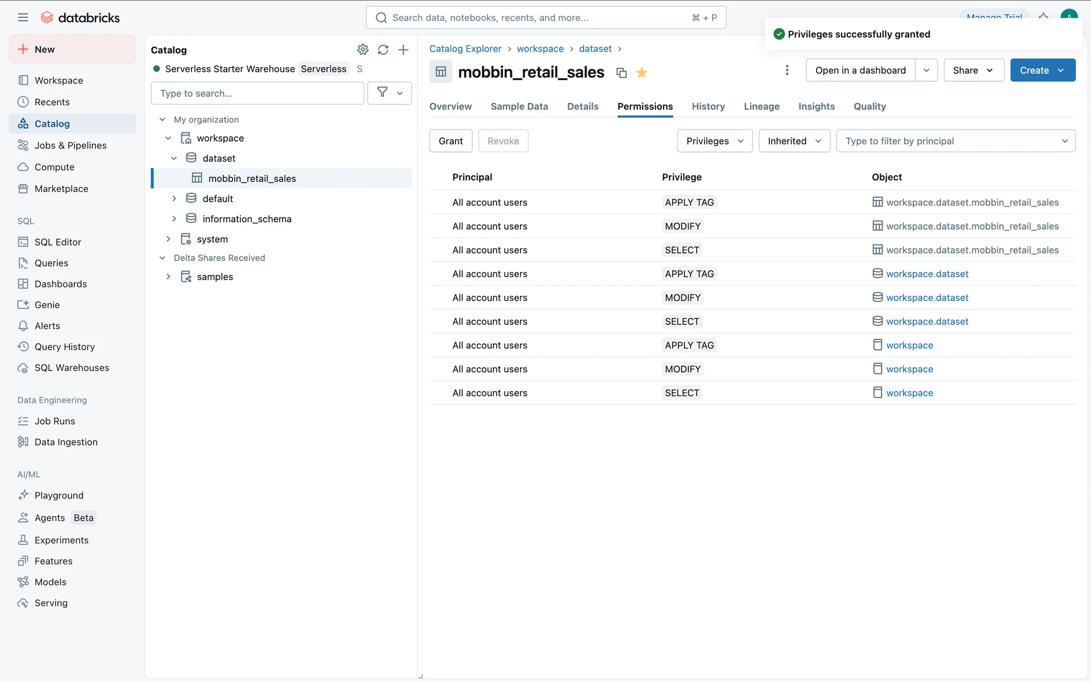Image resolution: width=1091 pixels, height=682 pixels.
Task: Open the workspace.dataset object link
Action: click(x=927, y=274)
